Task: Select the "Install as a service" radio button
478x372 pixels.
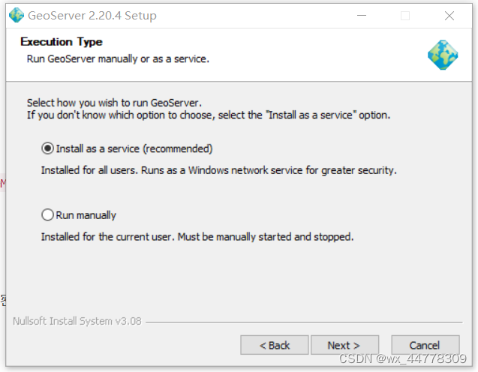Action: (x=47, y=148)
